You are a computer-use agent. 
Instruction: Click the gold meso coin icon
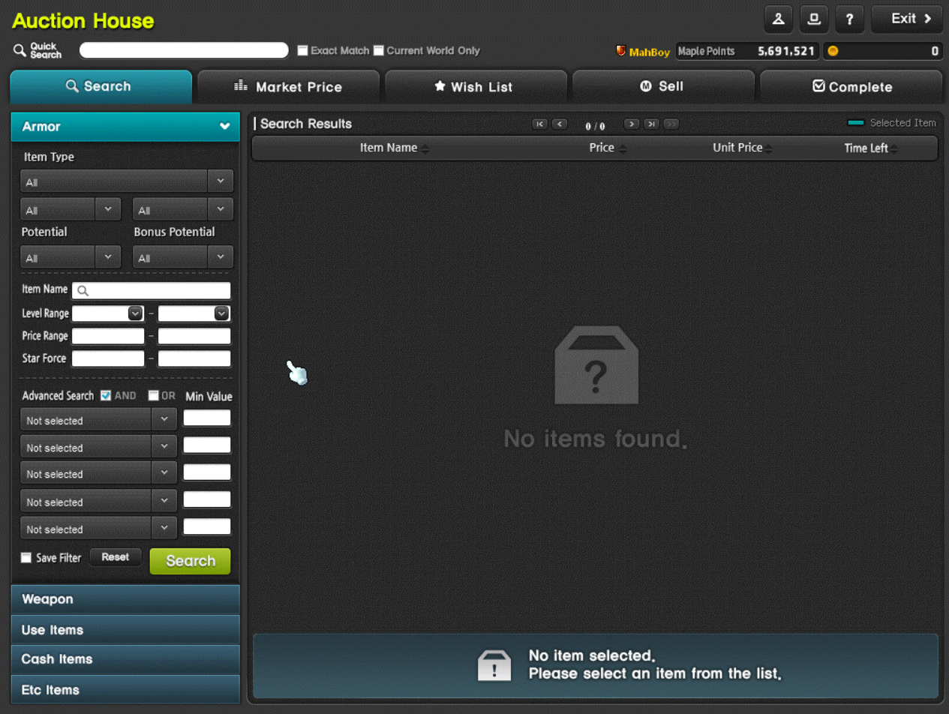833,51
